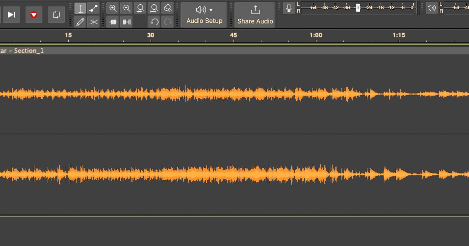Choose the Envelope tool

pos(94,8)
